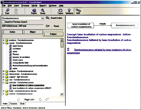Click folder icon of analyze - Sonoluminescence
The width and height of the screenshot is (141, 110).
(7, 71)
